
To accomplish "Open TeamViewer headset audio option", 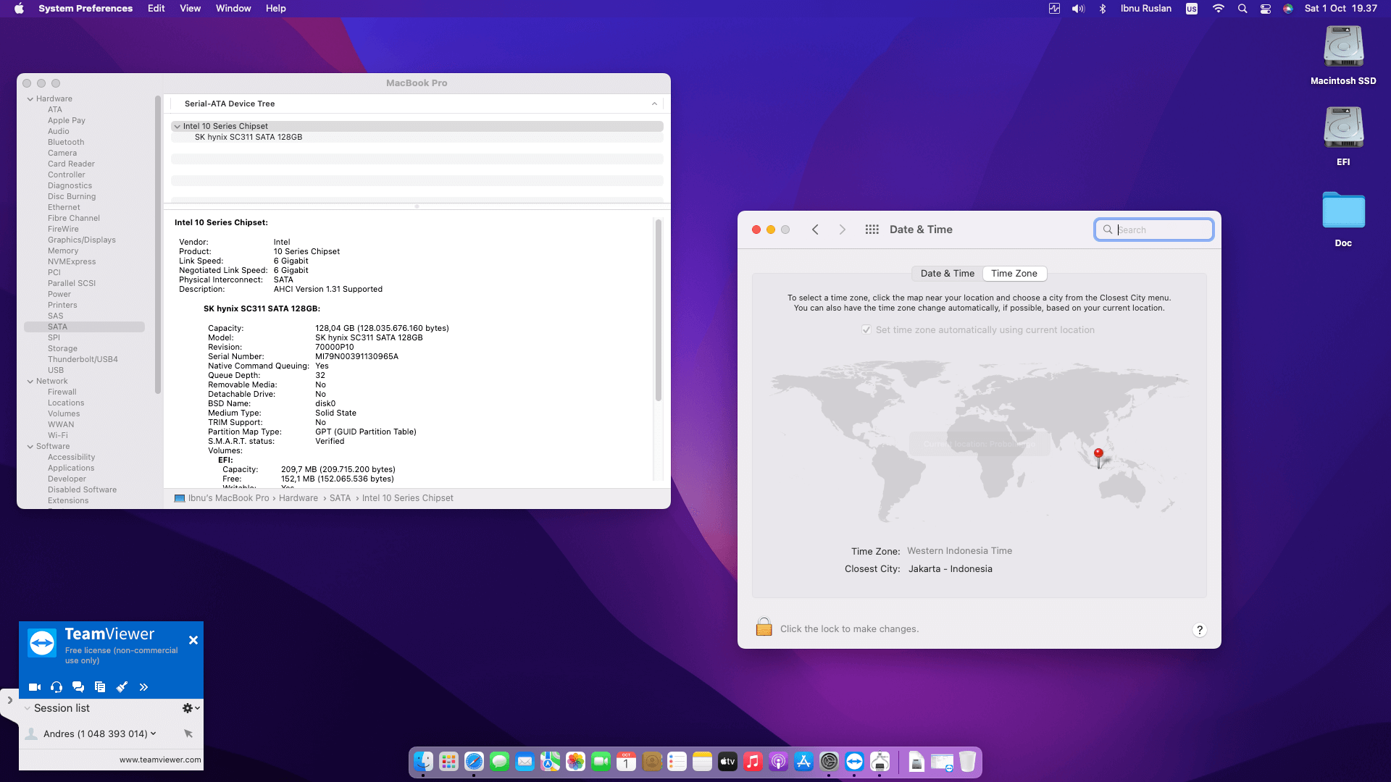I will (x=57, y=687).
